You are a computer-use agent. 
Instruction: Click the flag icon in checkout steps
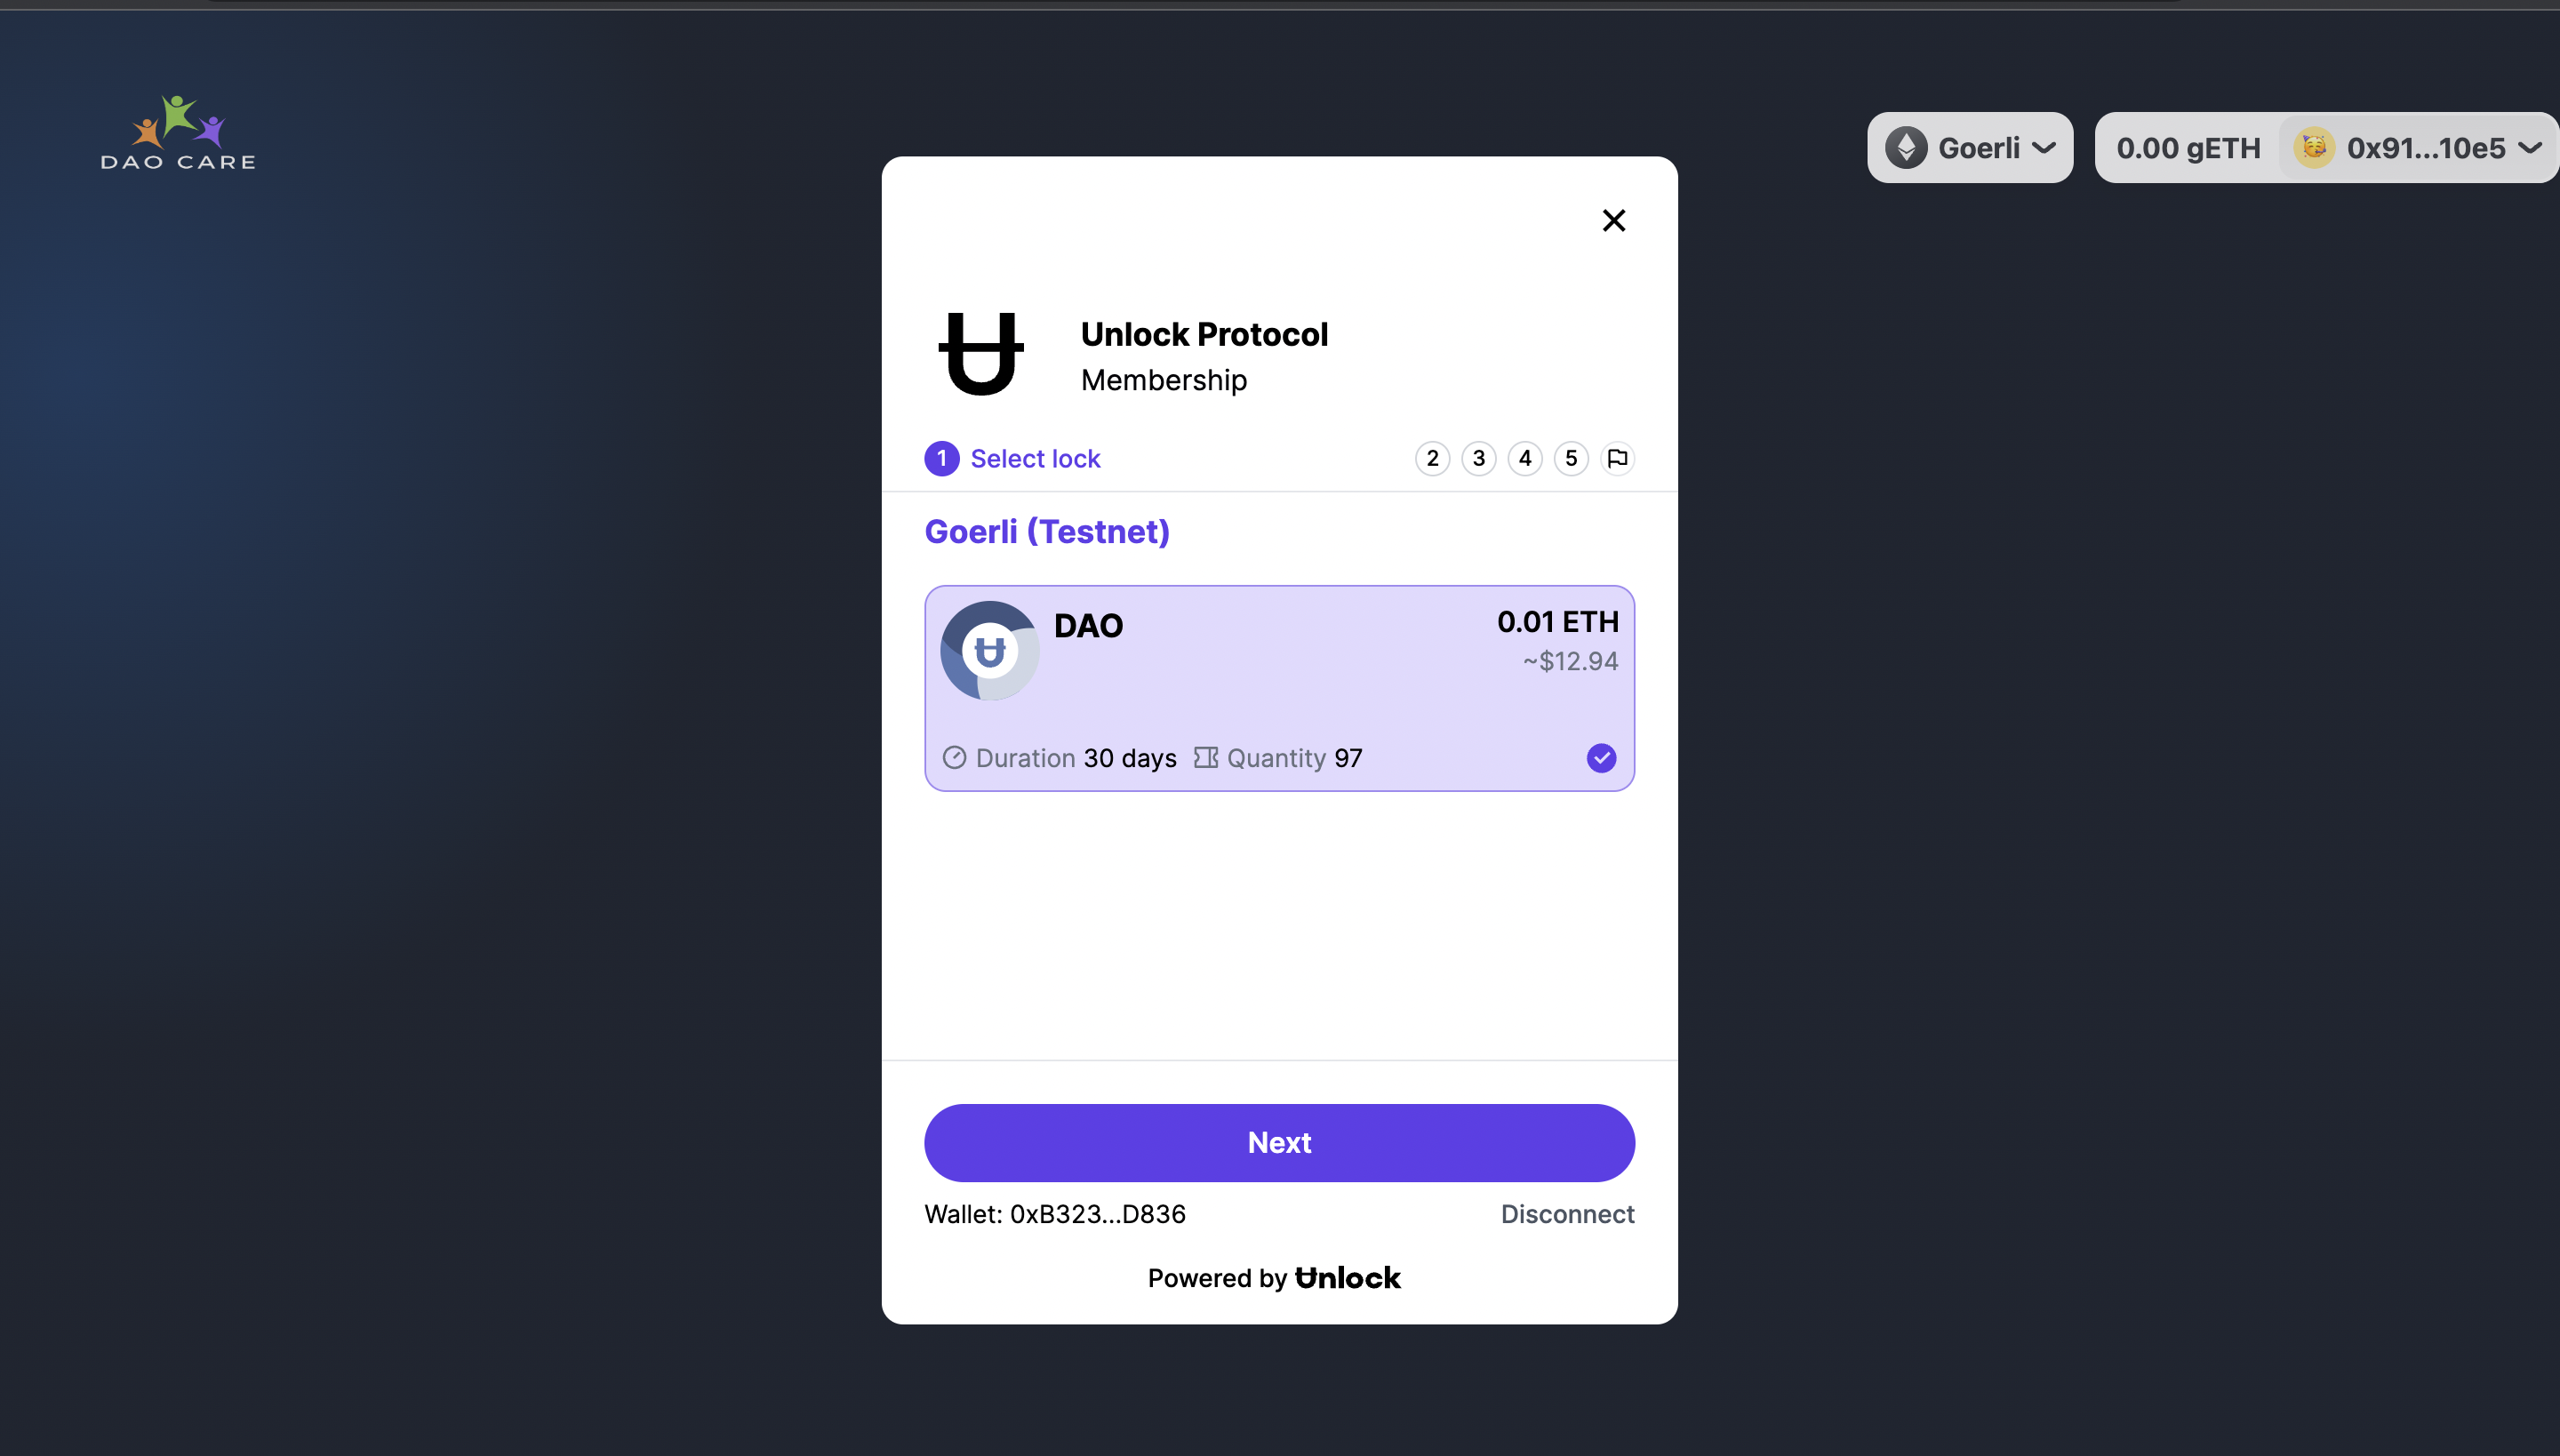(x=1618, y=457)
